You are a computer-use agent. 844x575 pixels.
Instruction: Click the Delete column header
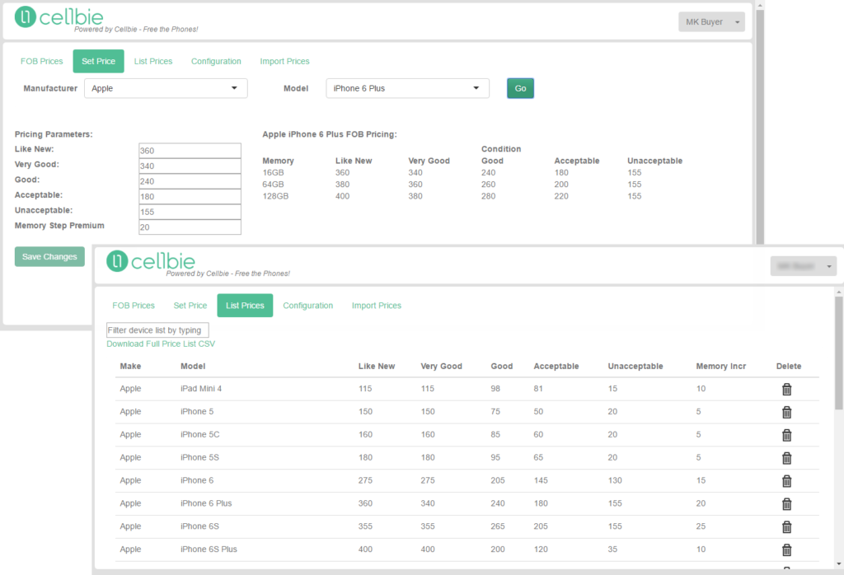789,367
